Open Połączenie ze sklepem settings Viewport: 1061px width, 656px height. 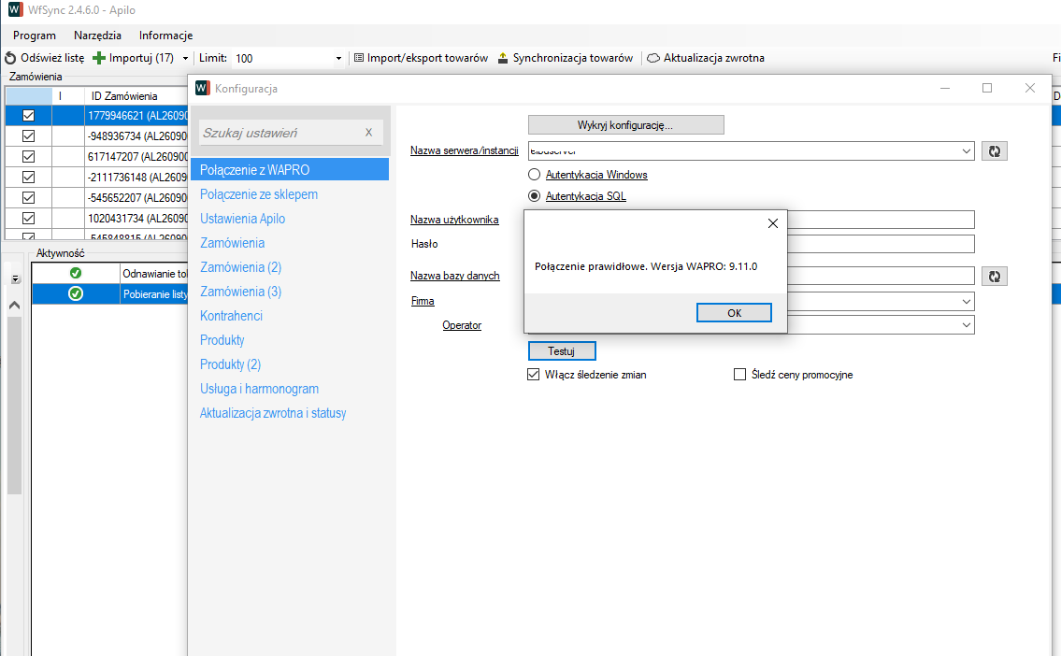[x=259, y=194]
